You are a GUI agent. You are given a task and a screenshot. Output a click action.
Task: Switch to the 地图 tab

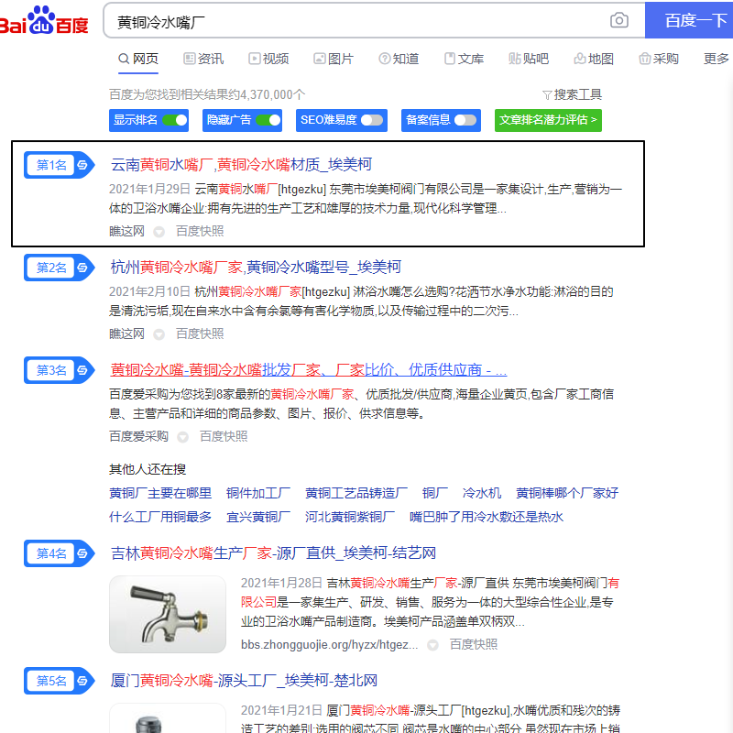[593, 59]
